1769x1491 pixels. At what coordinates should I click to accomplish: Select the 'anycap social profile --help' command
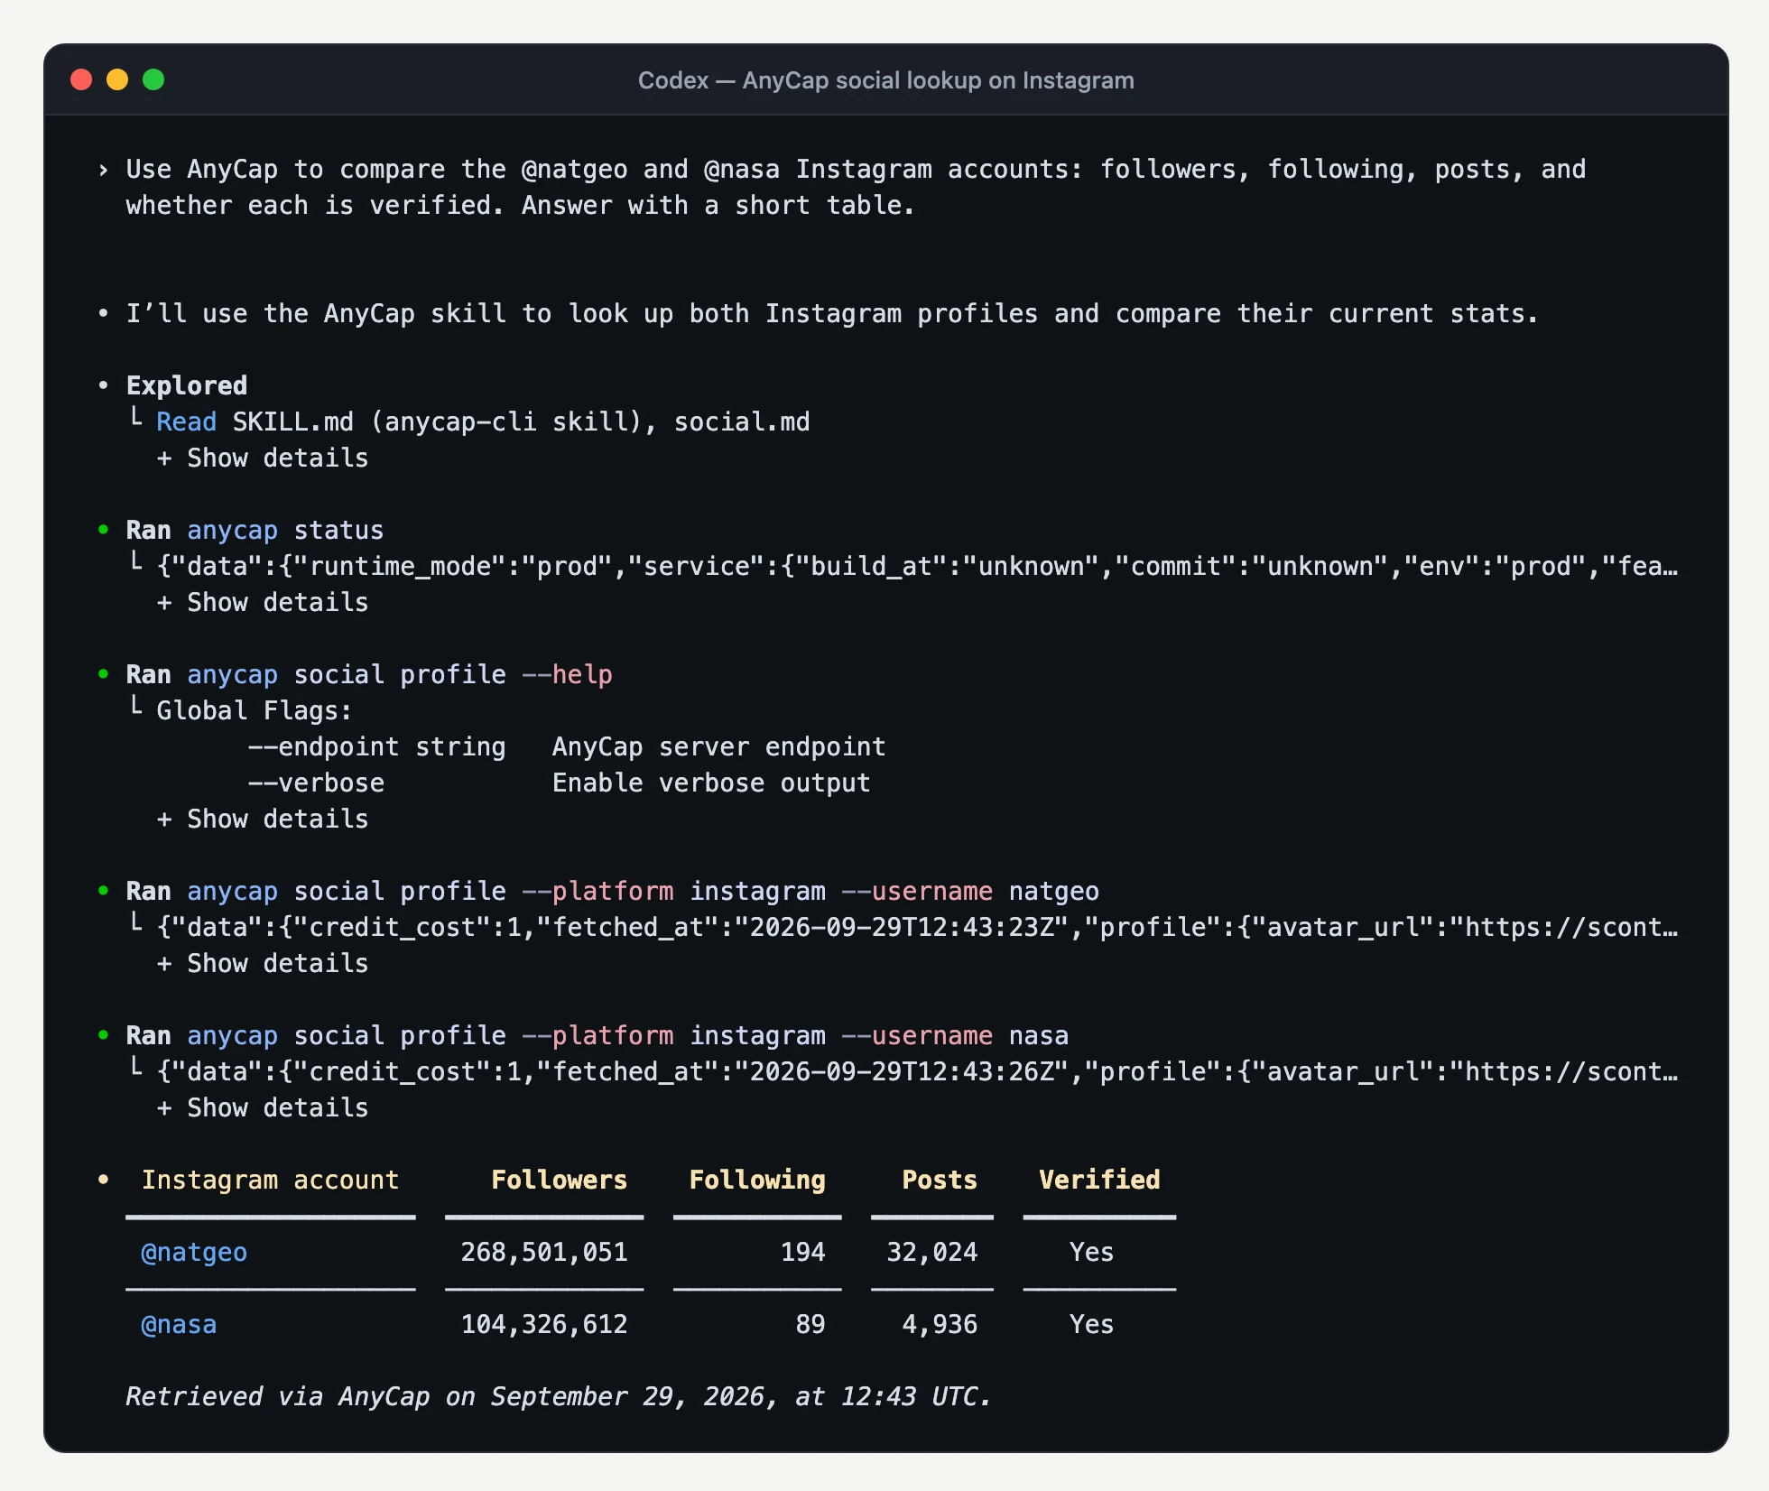tap(400, 674)
